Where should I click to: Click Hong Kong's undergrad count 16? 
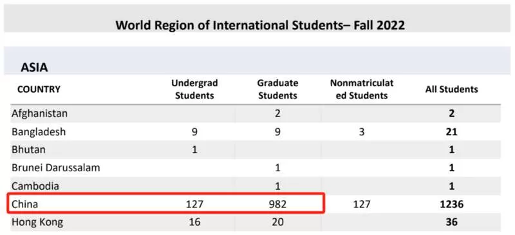pos(194,223)
